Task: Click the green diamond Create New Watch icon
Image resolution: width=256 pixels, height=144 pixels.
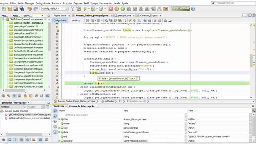Action: (x=55, y=122)
